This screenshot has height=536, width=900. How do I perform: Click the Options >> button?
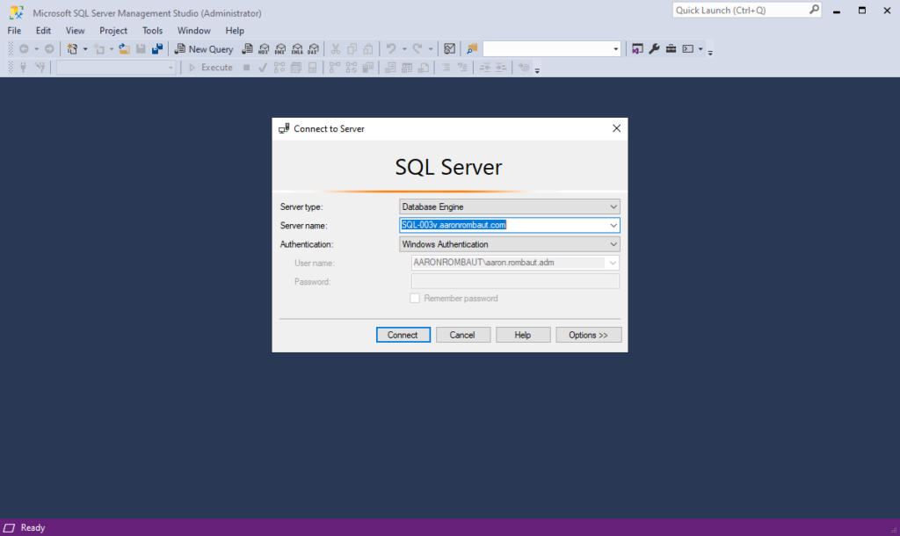click(588, 335)
